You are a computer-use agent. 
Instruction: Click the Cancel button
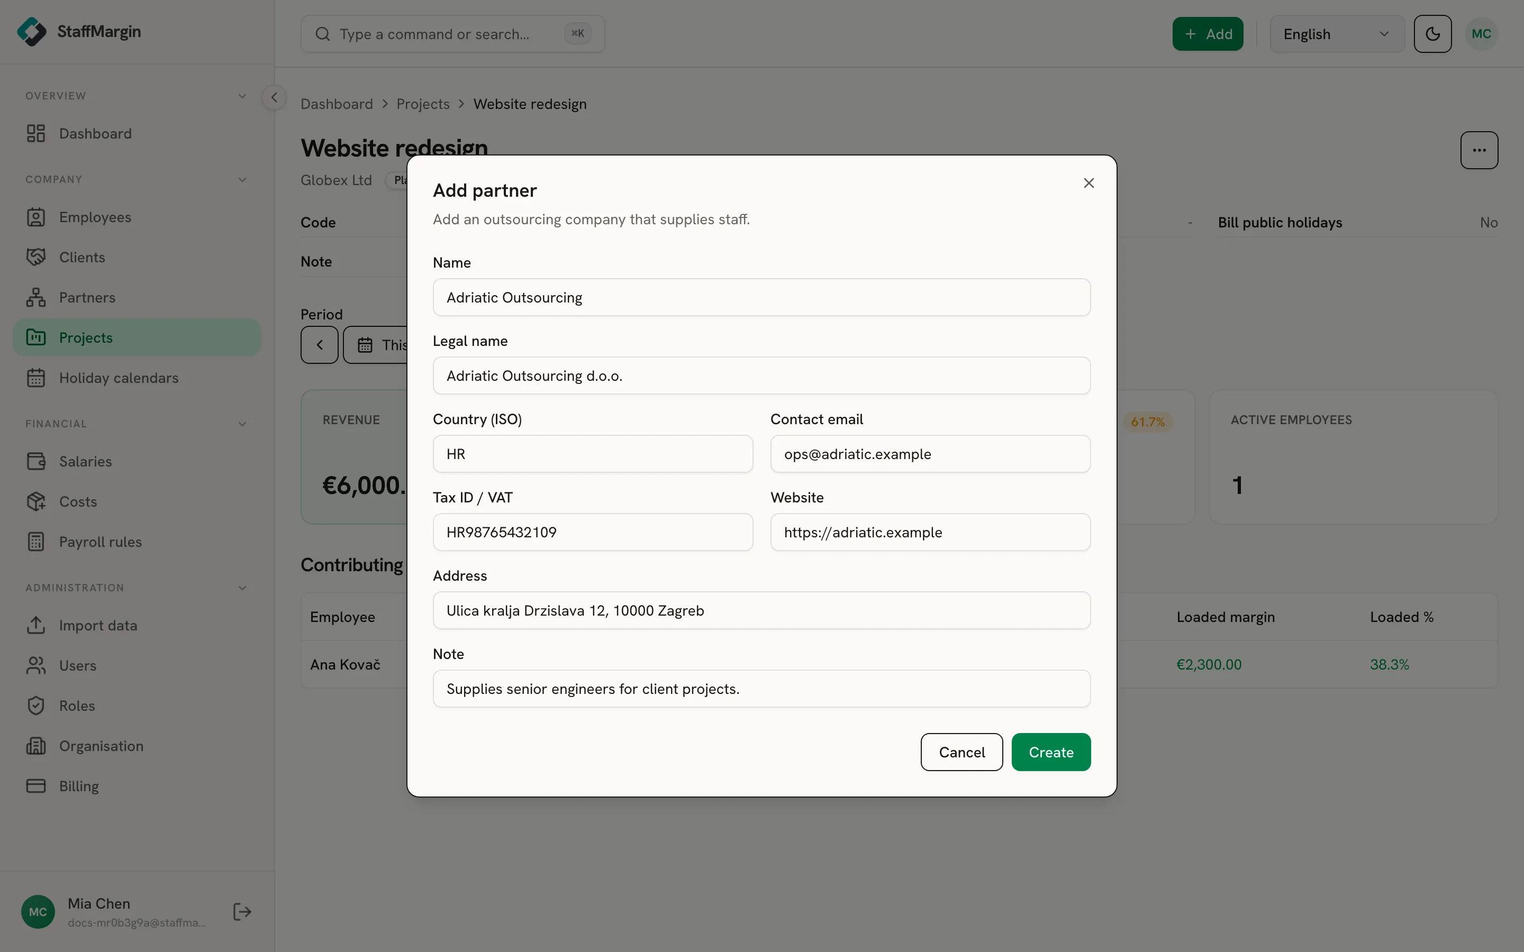[x=961, y=752]
